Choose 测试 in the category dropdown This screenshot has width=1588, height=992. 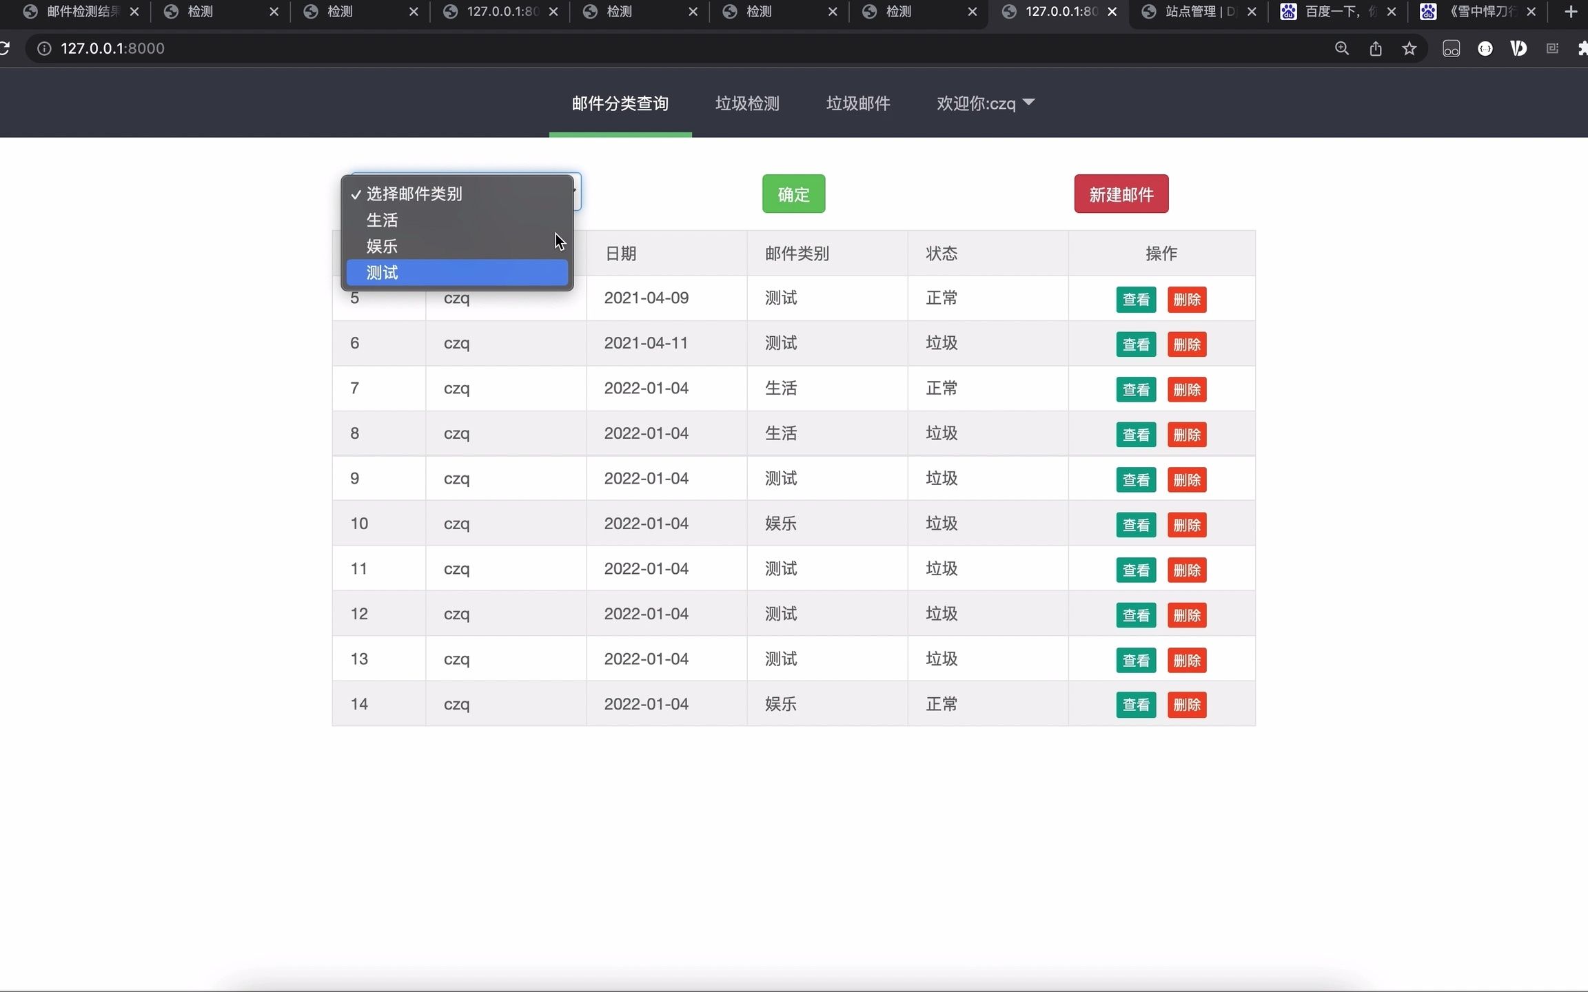(x=456, y=273)
